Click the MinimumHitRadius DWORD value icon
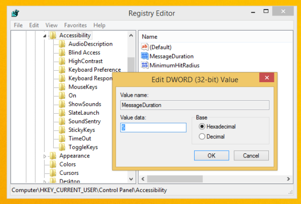 pos(144,65)
